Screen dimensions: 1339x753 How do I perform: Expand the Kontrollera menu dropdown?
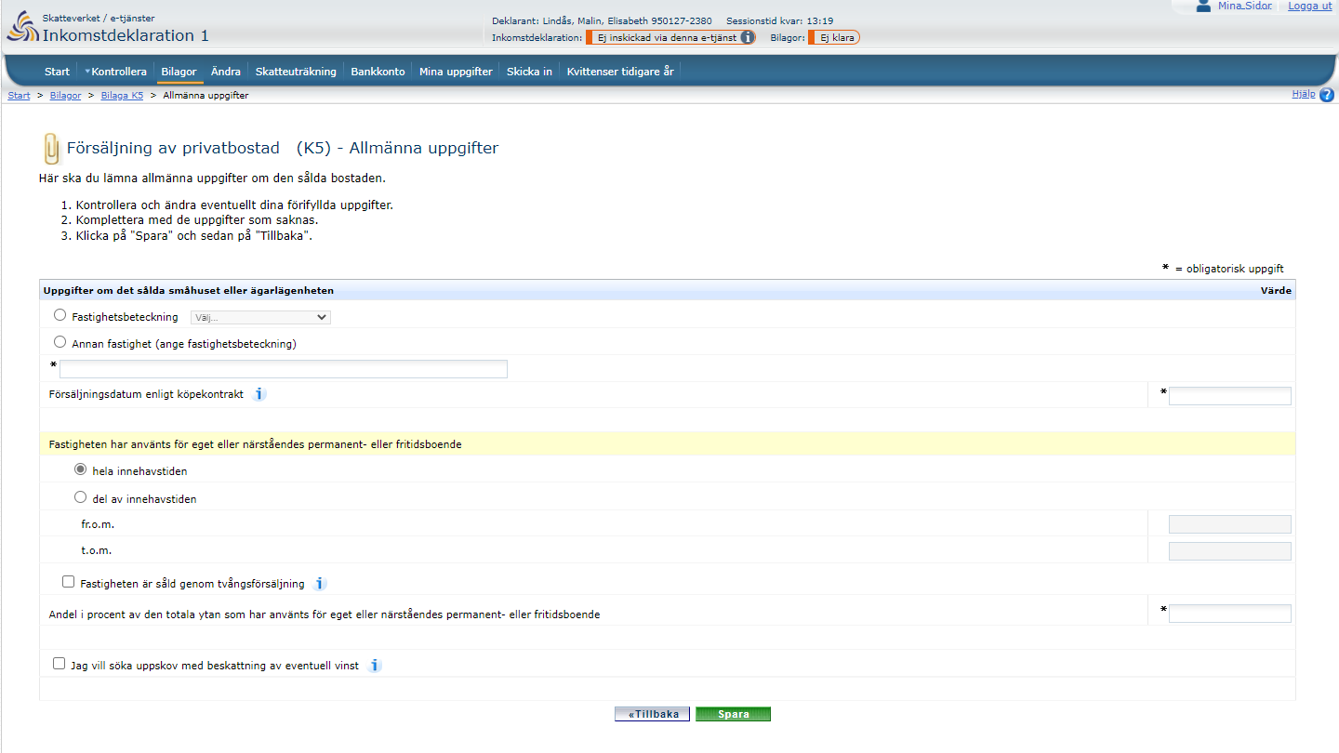[x=115, y=71]
